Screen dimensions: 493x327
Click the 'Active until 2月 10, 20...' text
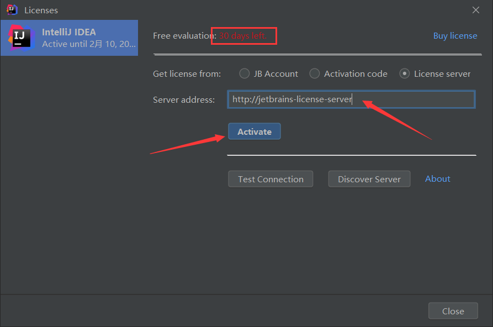[89, 44]
